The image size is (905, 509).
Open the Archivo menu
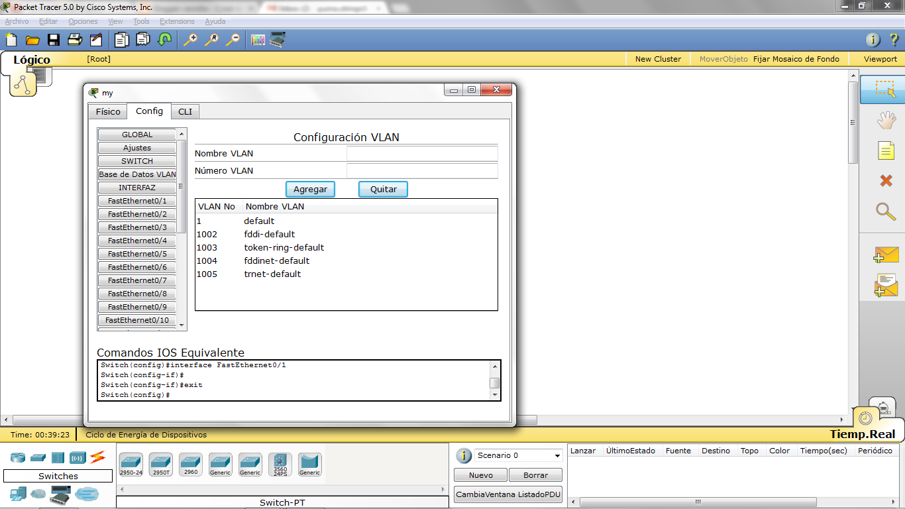(17, 21)
